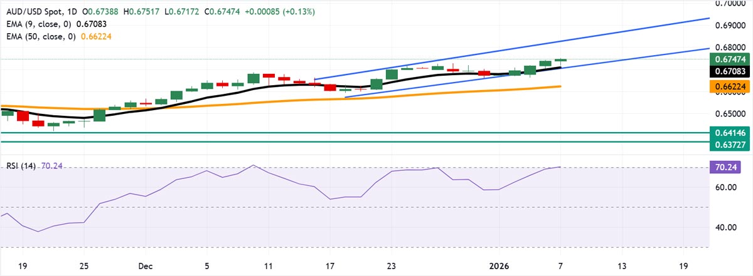Click the black 0.67083 EMA price tag
Screen dimensions: 753x276
(730, 71)
